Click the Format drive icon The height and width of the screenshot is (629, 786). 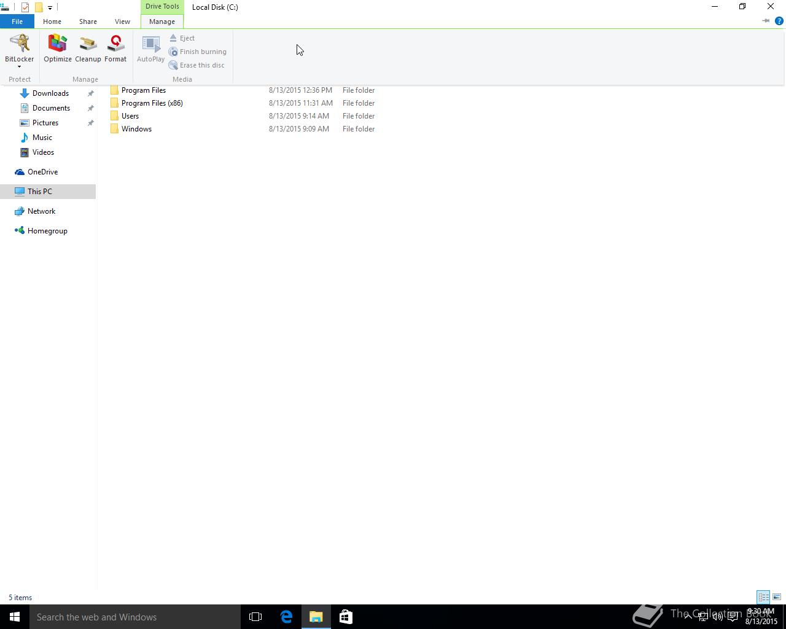pos(115,49)
